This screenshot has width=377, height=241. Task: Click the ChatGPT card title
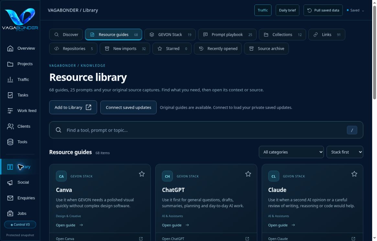coord(173,190)
